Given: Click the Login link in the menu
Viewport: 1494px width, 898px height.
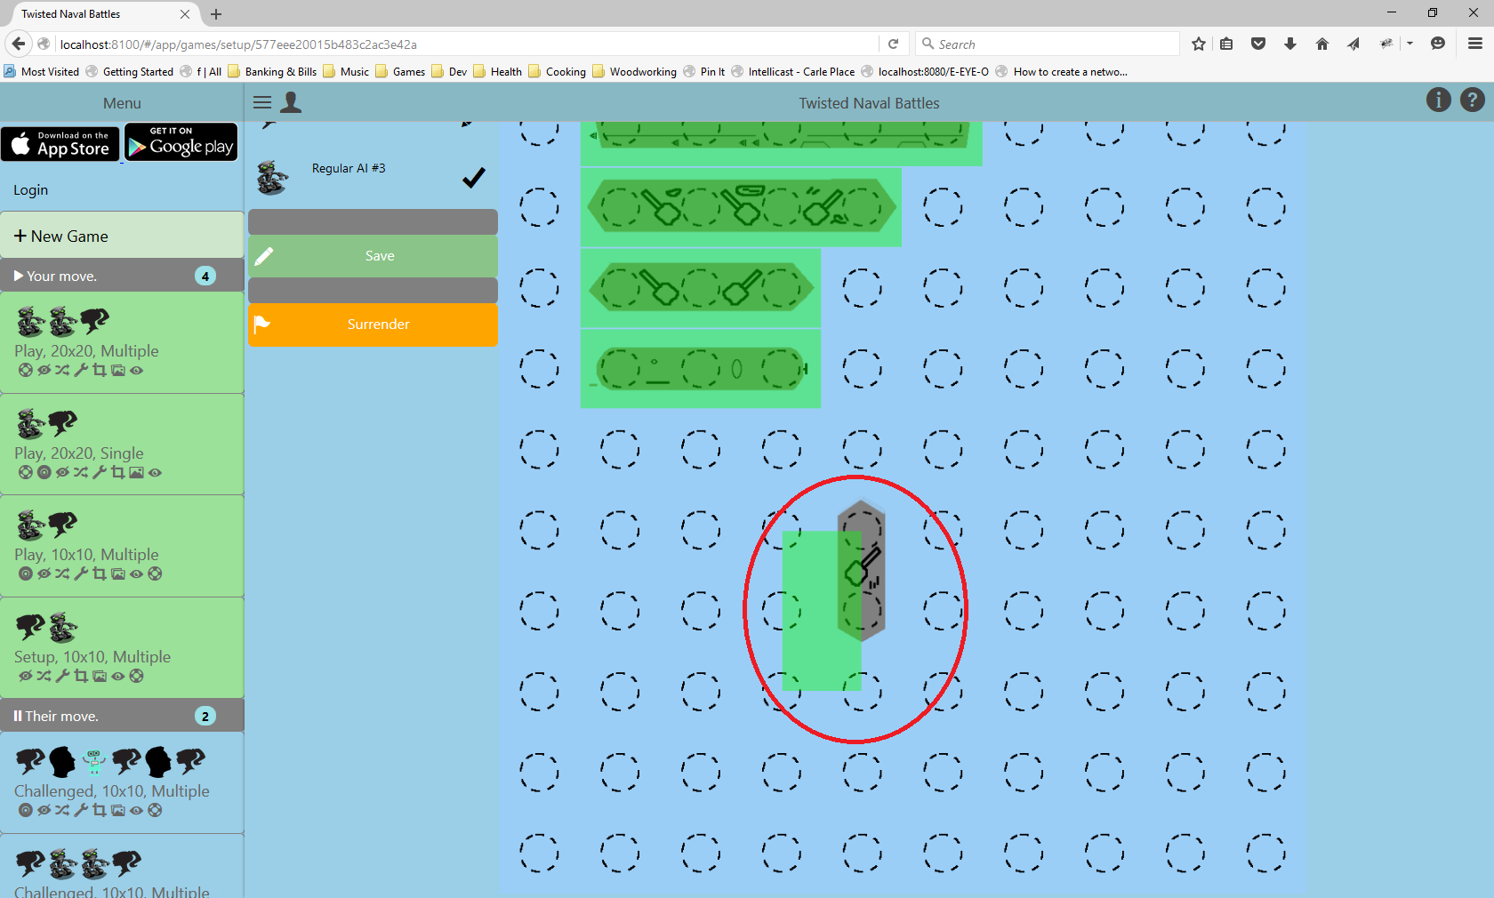Looking at the screenshot, I should [31, 190].
